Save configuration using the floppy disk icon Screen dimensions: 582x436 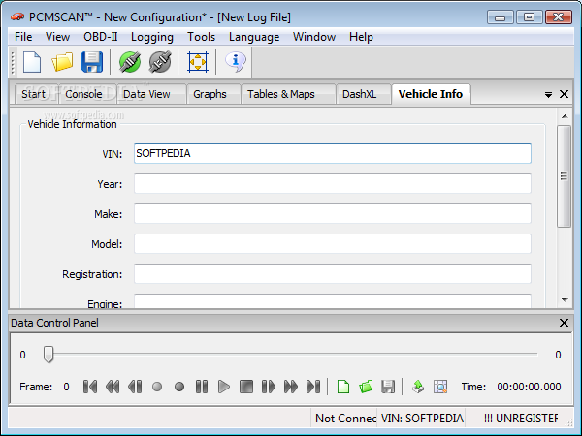coord(92,62)
